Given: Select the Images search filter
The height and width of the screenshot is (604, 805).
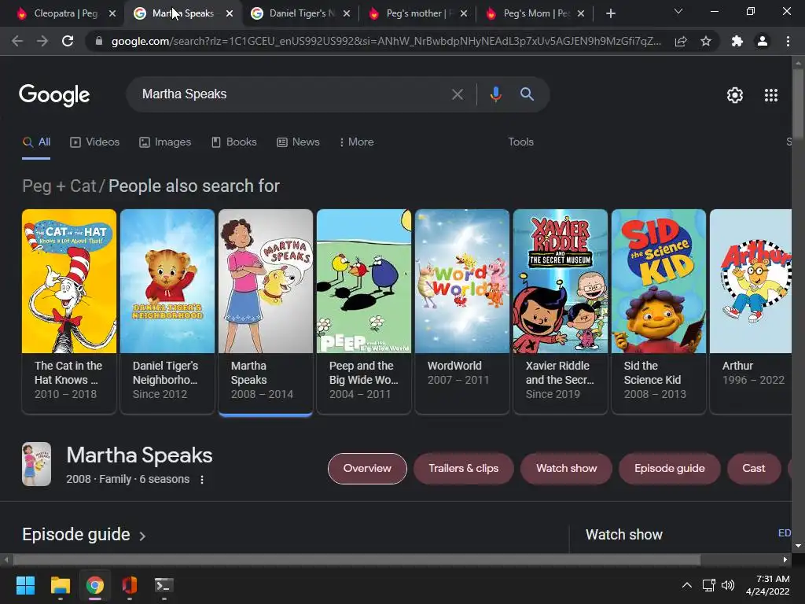Looking at the screenshot, I should click(165, 142).
